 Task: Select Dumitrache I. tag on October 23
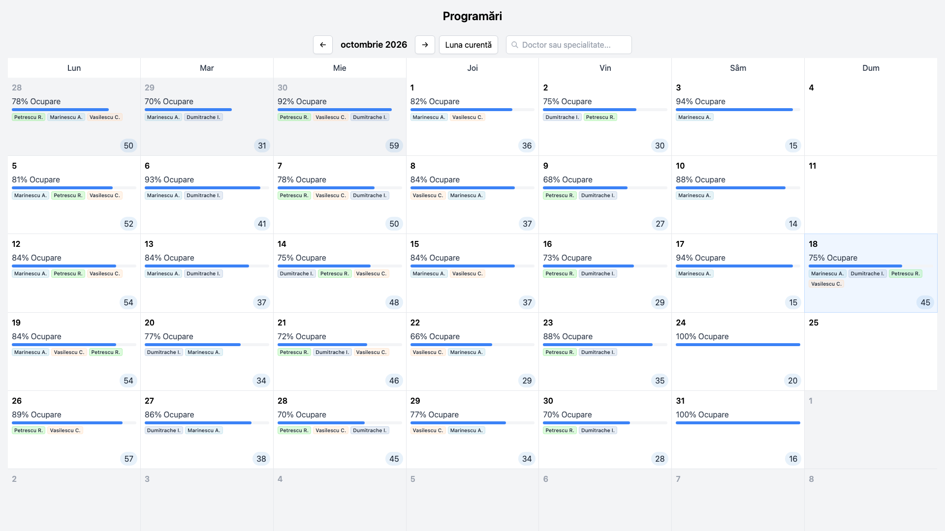click(x=598, y=352)
